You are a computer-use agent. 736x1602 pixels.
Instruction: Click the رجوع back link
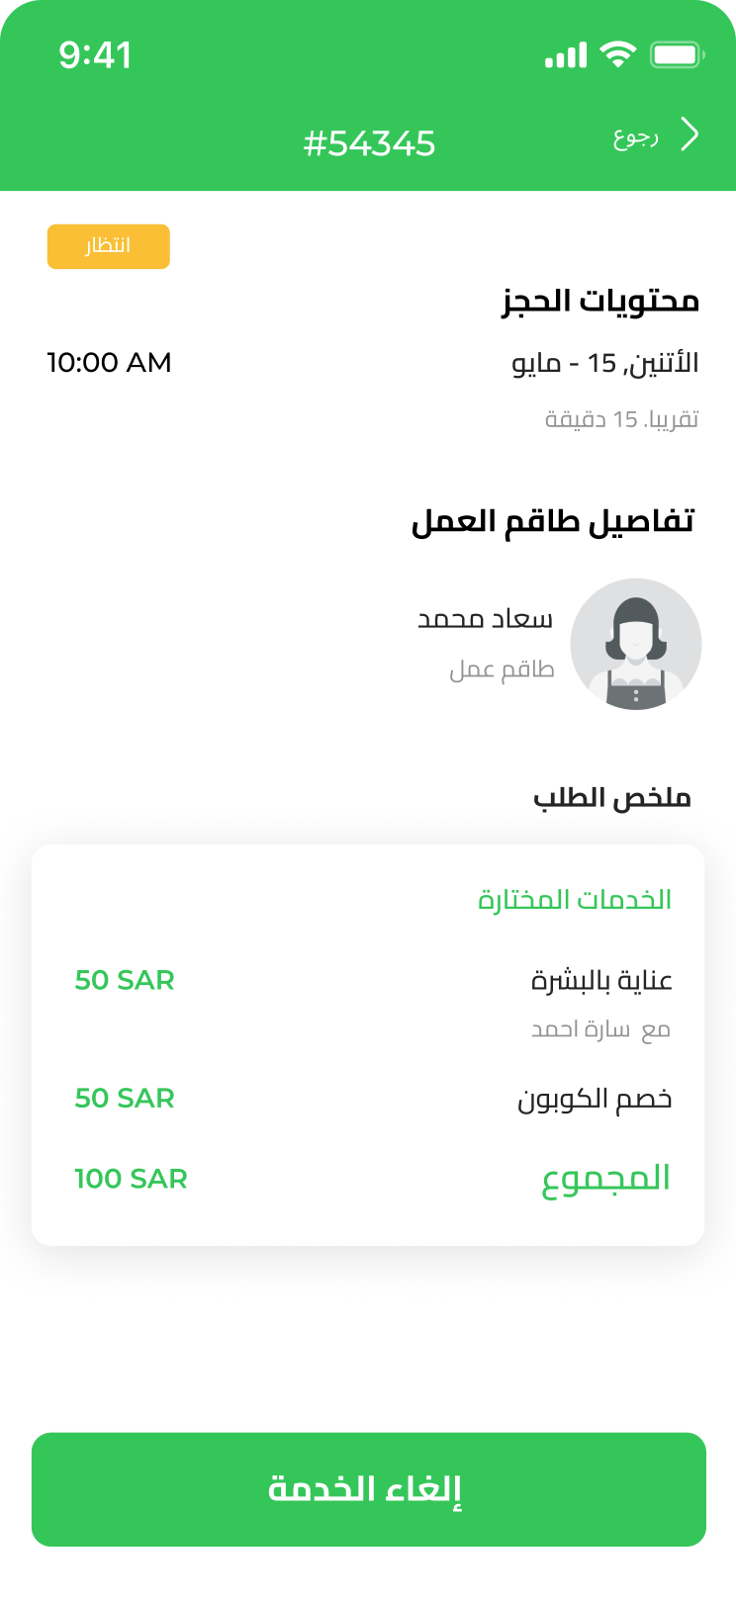click(x=635, y=137)
